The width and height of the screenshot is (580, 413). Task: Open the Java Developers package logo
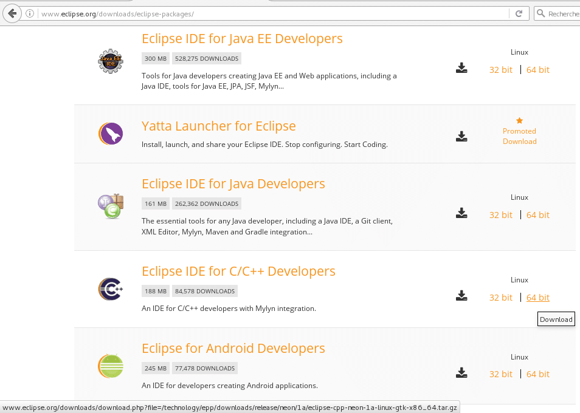coord(111,206)
